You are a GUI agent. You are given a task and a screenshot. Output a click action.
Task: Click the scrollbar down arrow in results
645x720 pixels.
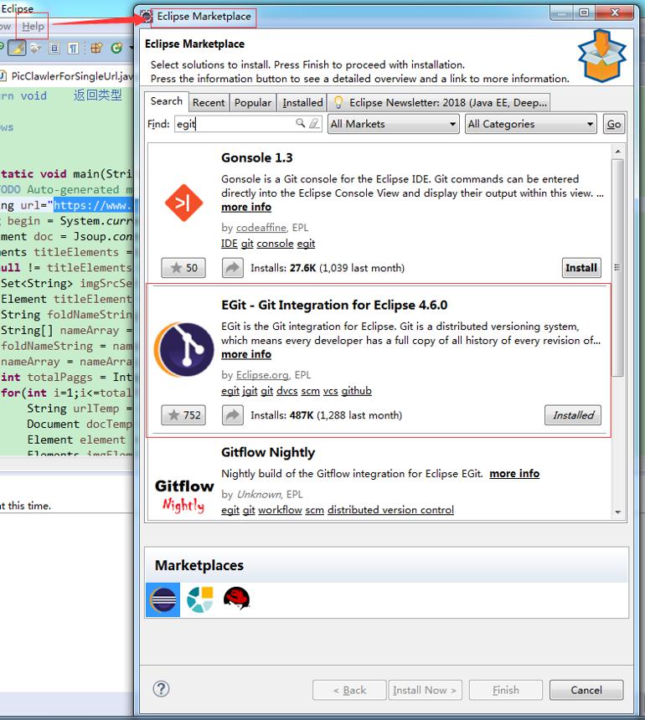click(x=618, y=512)
